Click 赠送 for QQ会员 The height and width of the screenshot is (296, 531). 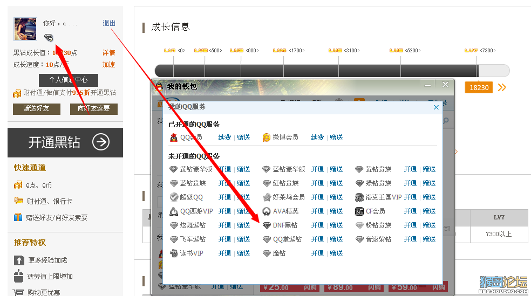click(243, 137)
